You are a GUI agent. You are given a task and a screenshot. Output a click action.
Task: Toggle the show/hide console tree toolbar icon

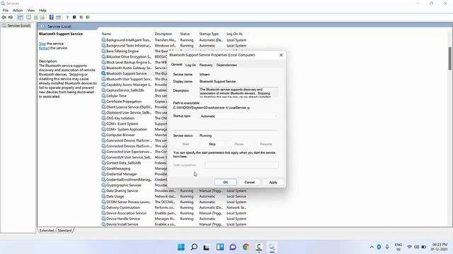point(20,17)
